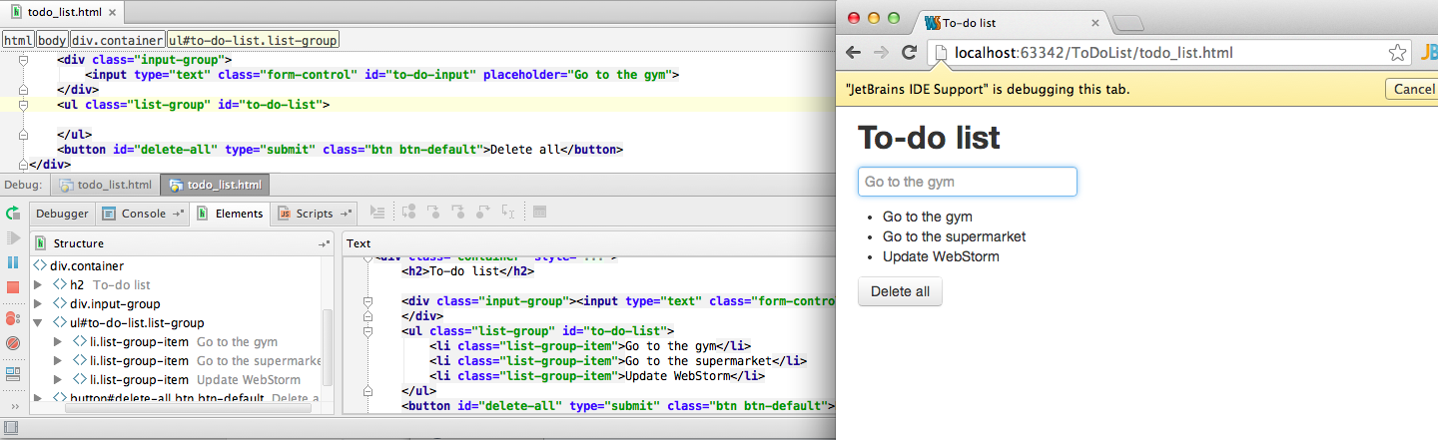The height and width of the screenshot is (440, 1438).
Task: Click tool windows toggle icon in status bar
Action: 12,429
